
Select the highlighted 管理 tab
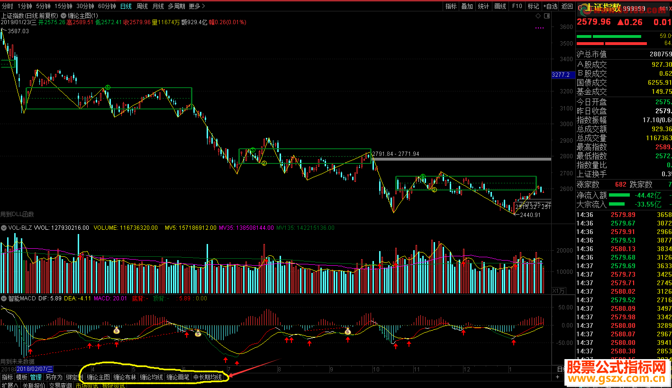pyautogui.click(x=36, y=378)
